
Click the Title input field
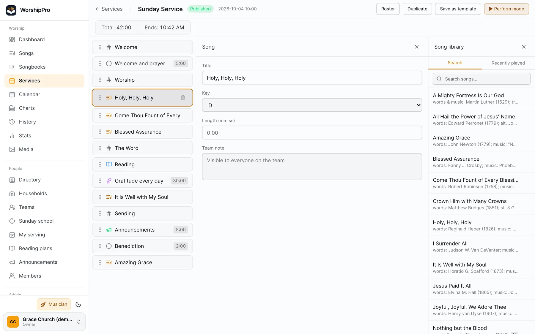click(x=312, y=78)
